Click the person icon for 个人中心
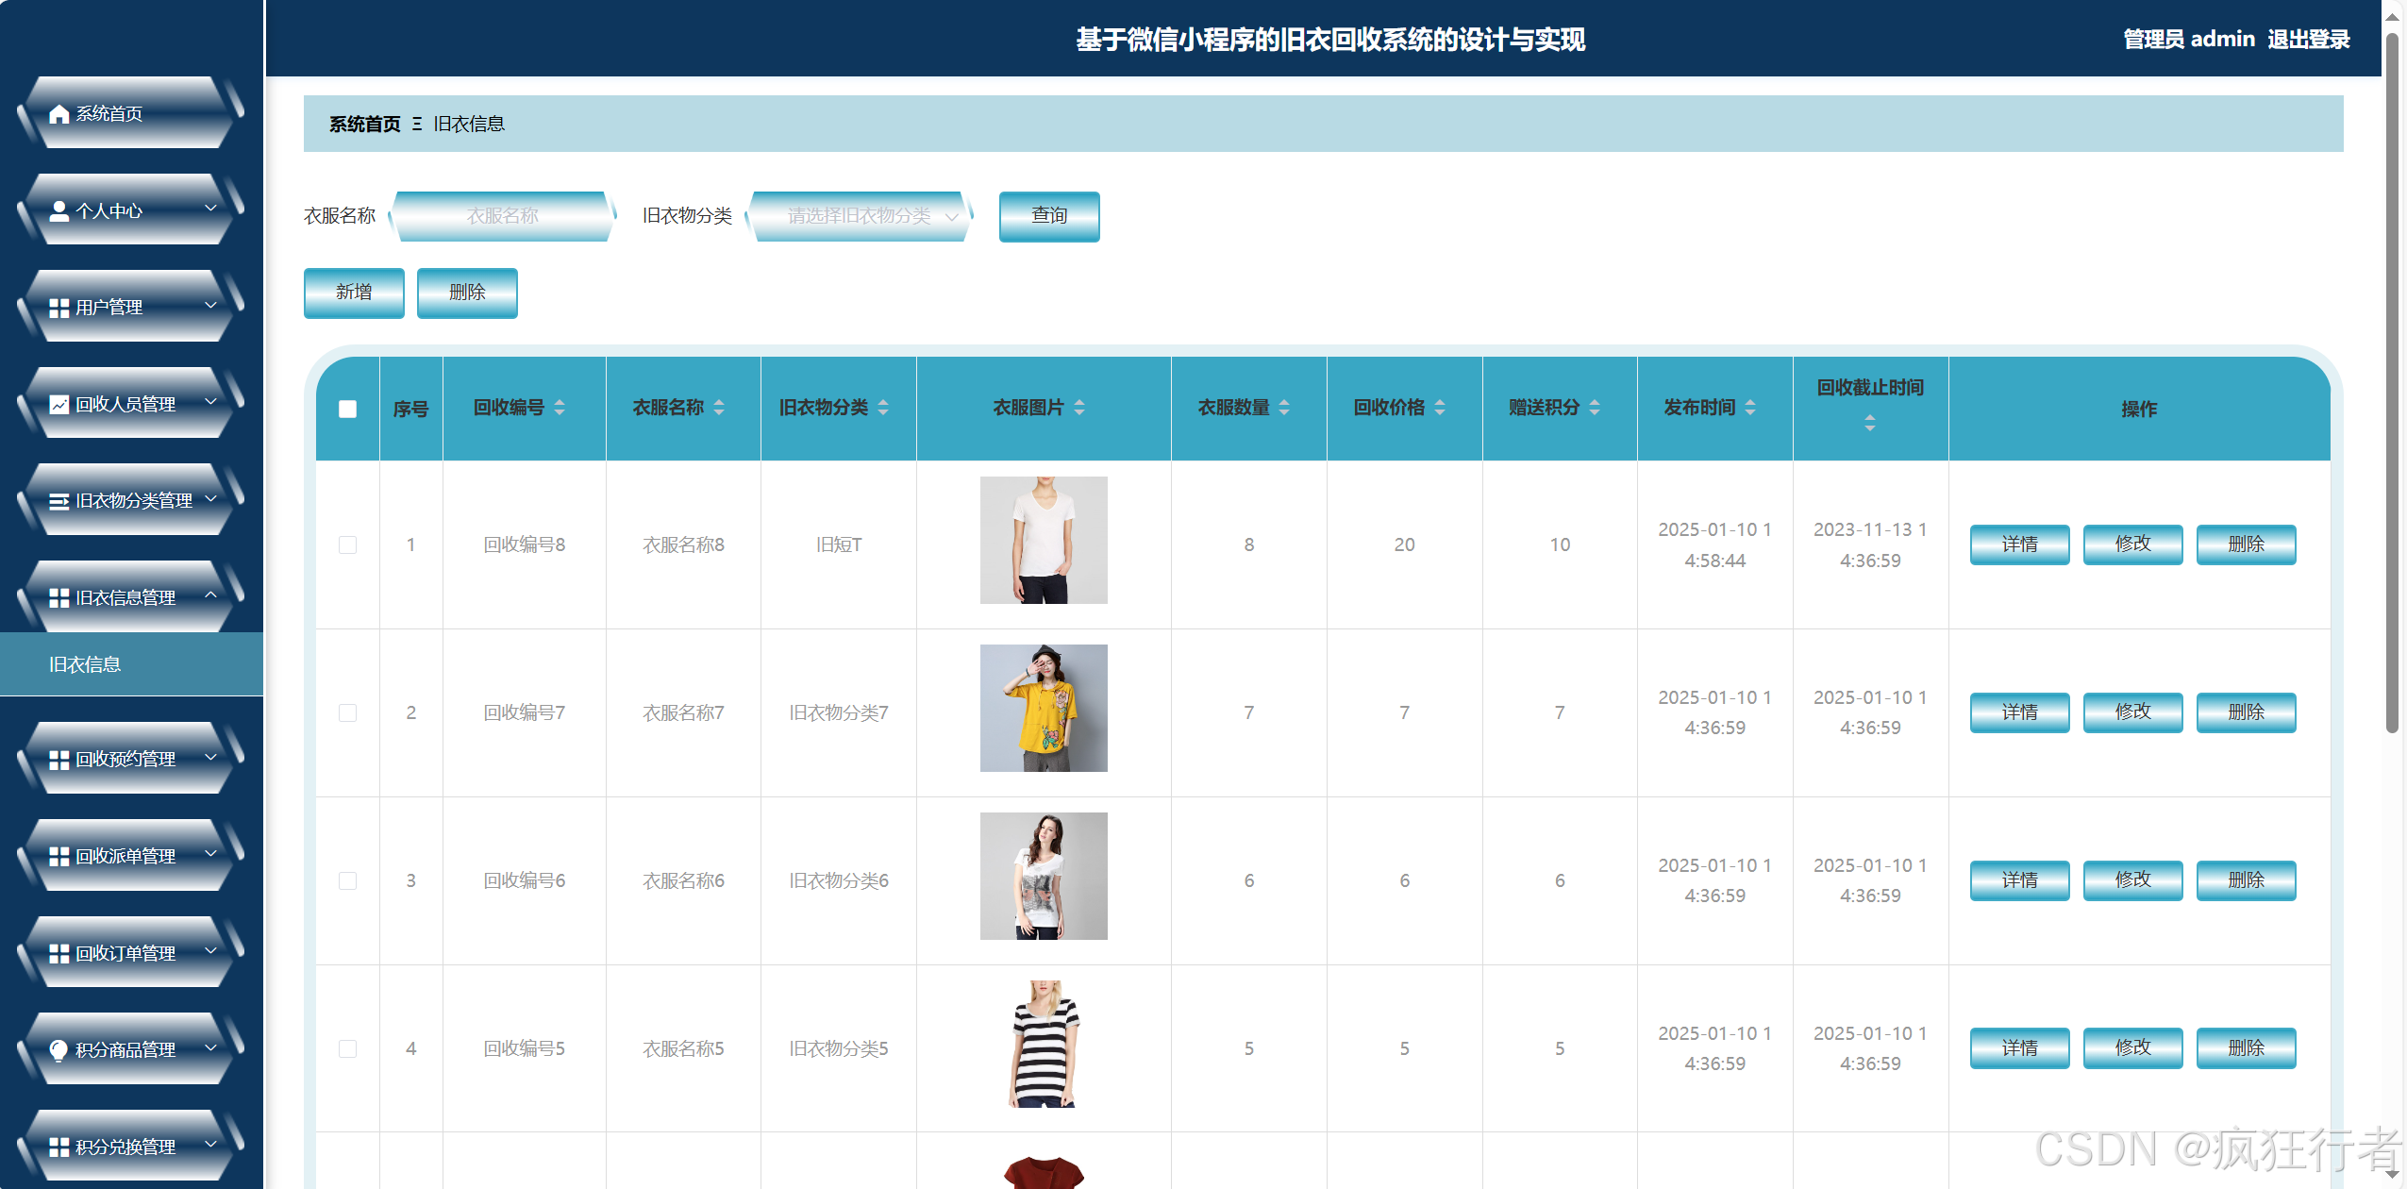The height and width of the screenshot is (1189, 2407). tap(59, 211)
